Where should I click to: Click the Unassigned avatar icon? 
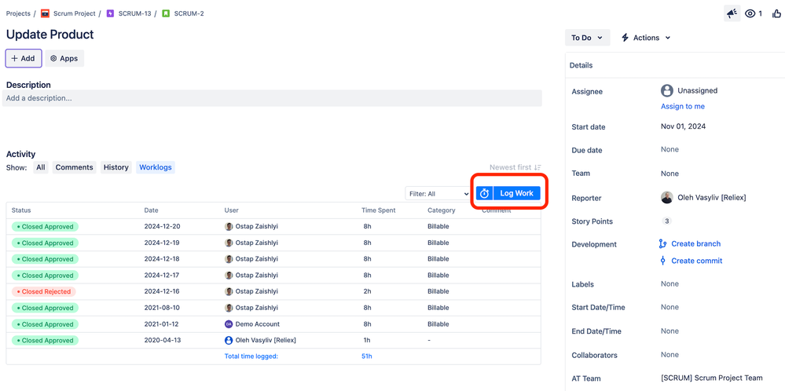click(666, 90)
